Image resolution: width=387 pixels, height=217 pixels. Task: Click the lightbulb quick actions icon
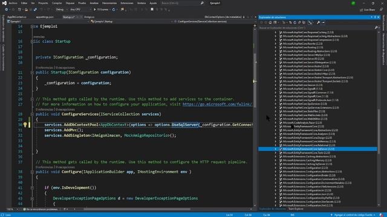click(x=25, y=125)
